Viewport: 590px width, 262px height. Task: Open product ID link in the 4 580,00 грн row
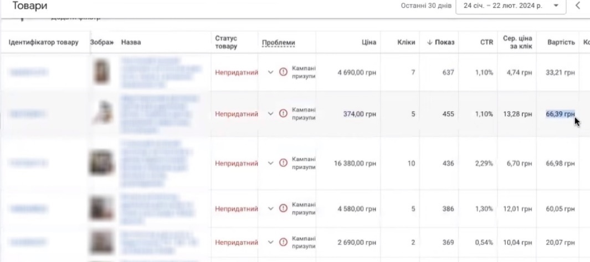coord(28,209)
